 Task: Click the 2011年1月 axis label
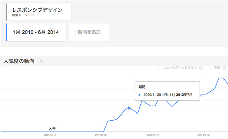(50, 135)
